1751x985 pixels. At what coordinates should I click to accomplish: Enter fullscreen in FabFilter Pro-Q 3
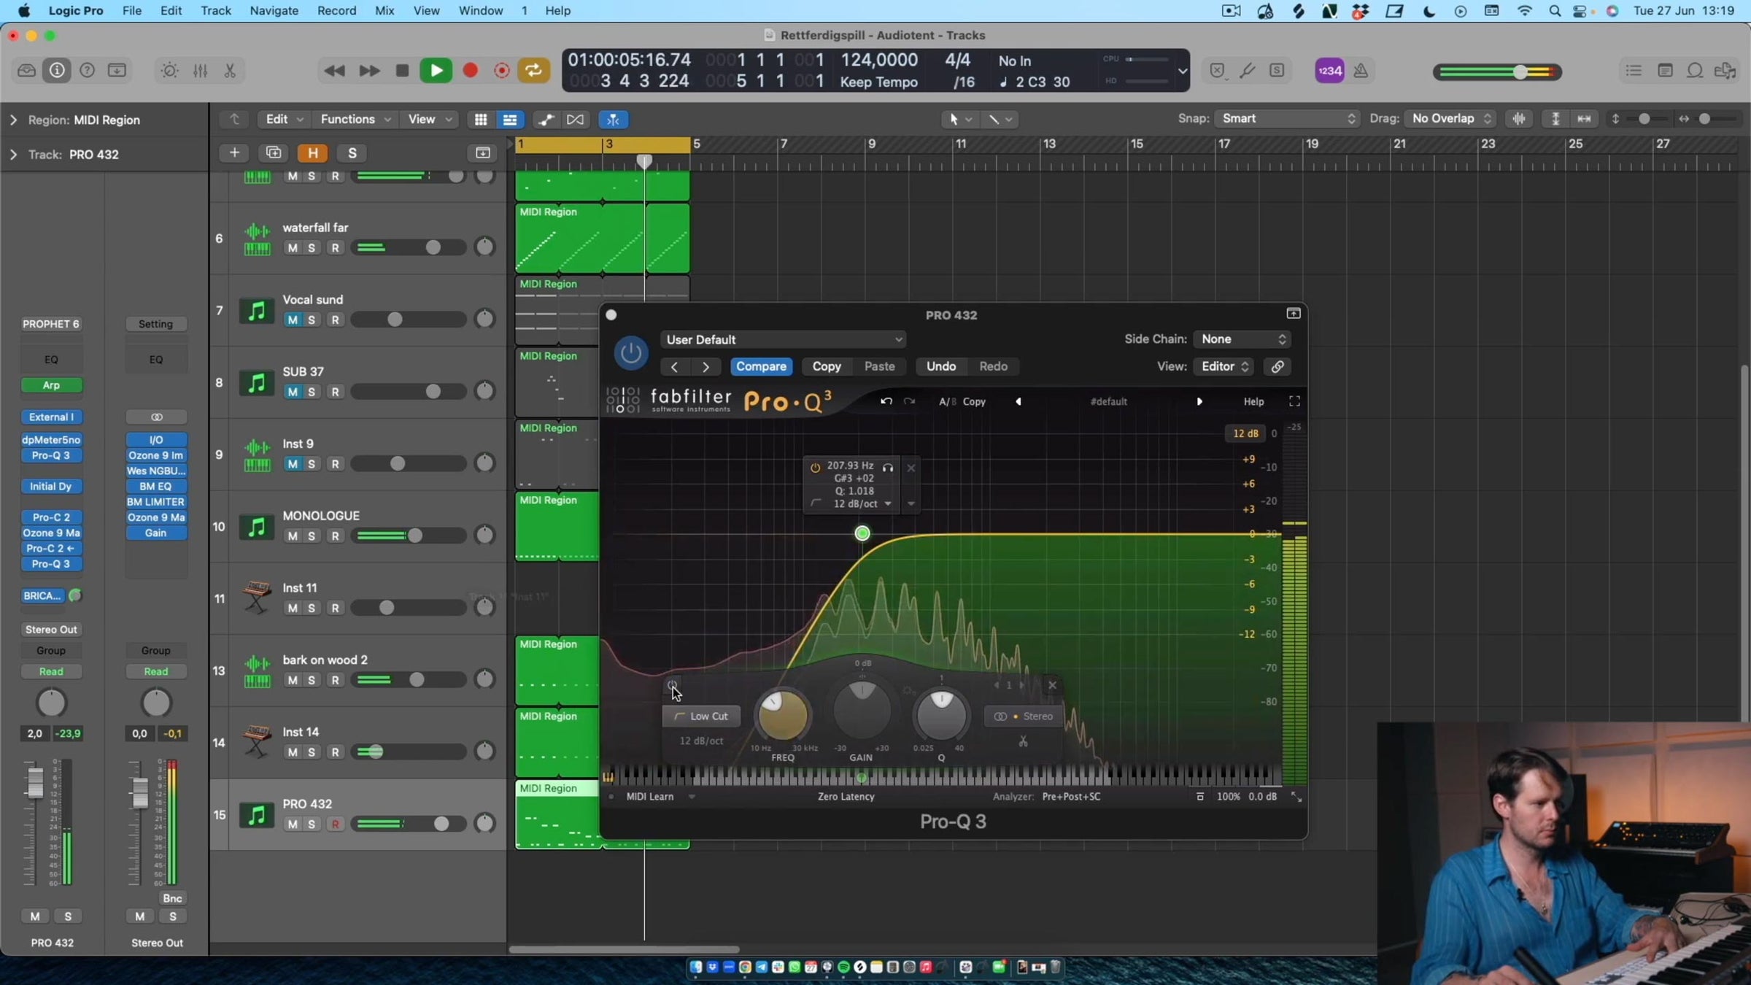pos(1295,401)
